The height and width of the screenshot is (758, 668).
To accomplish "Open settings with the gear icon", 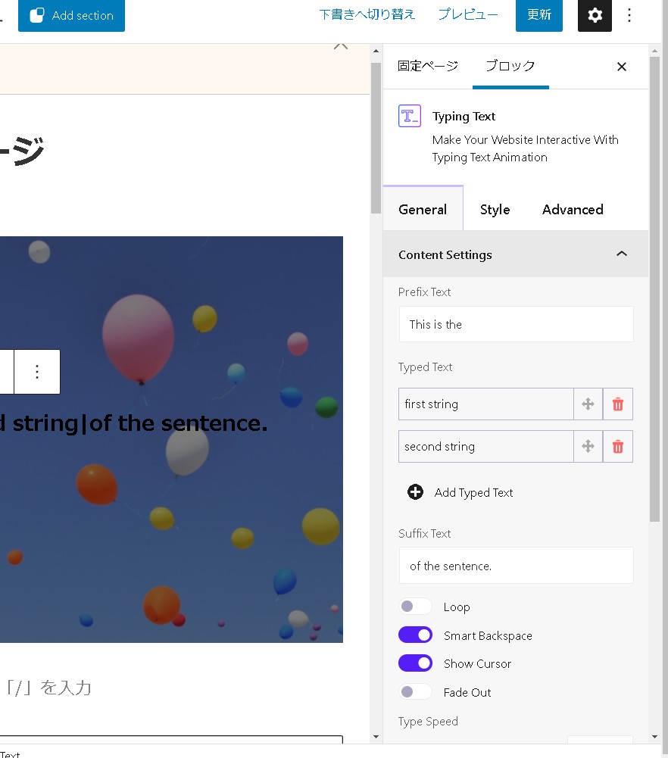I will click(595, 15).
